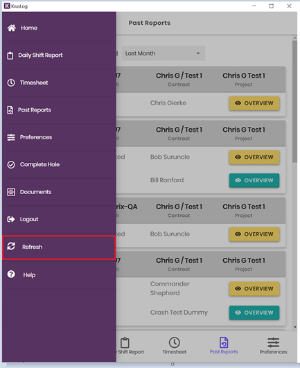Viewport: 300px width, 368px height.
Task: Click the Help question mark icon
Action: pos(11,274)
